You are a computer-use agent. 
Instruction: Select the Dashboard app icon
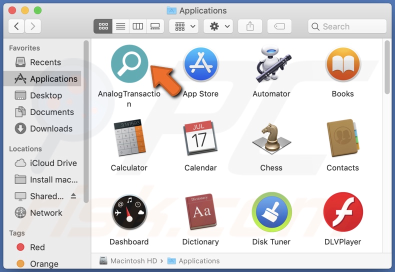tap(129, 212)
